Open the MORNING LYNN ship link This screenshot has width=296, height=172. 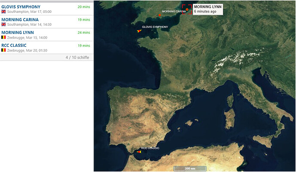[18, 33]
